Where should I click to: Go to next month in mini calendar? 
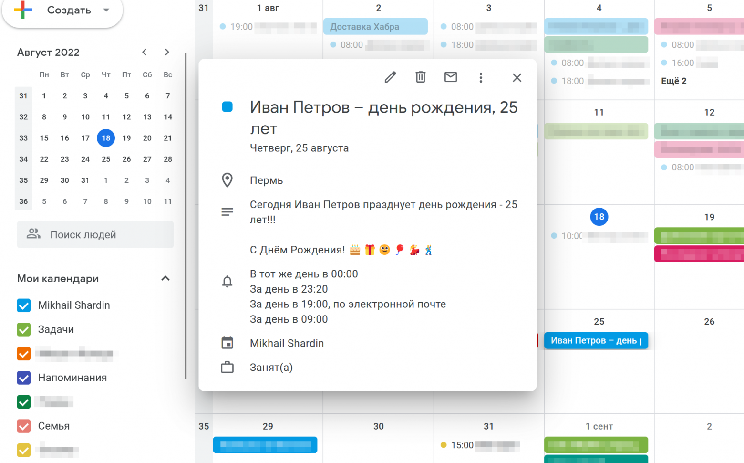(x=167, y=52)
